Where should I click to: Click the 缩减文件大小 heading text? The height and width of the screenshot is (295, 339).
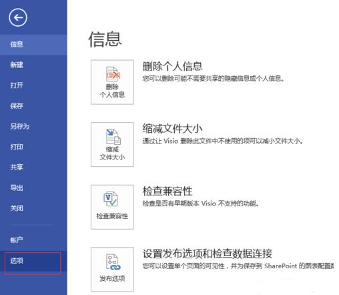click(172, 129)
